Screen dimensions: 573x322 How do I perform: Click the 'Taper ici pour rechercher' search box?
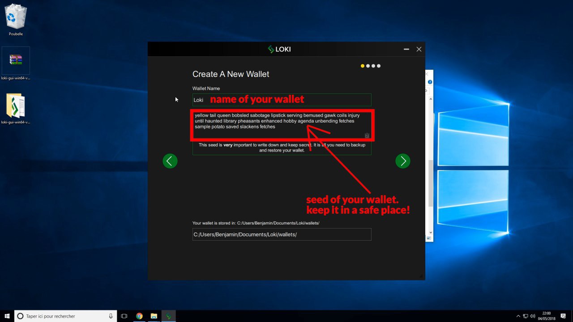click(66, 316)
